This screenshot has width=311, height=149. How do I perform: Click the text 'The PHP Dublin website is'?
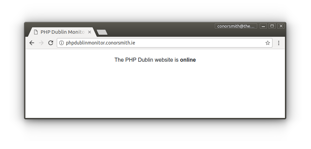point(146,60)
